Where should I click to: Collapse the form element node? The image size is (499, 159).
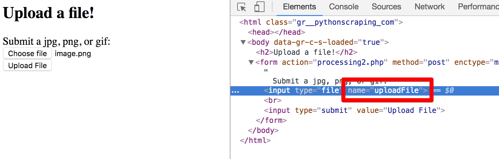click(x=251, y=62)
